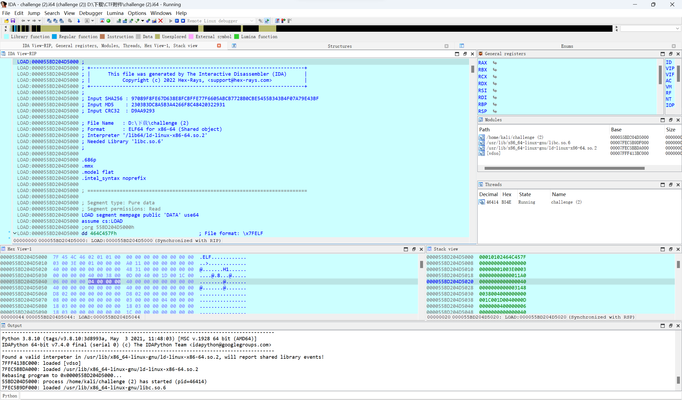Open the back history dropdown arrow

point(29,21)
